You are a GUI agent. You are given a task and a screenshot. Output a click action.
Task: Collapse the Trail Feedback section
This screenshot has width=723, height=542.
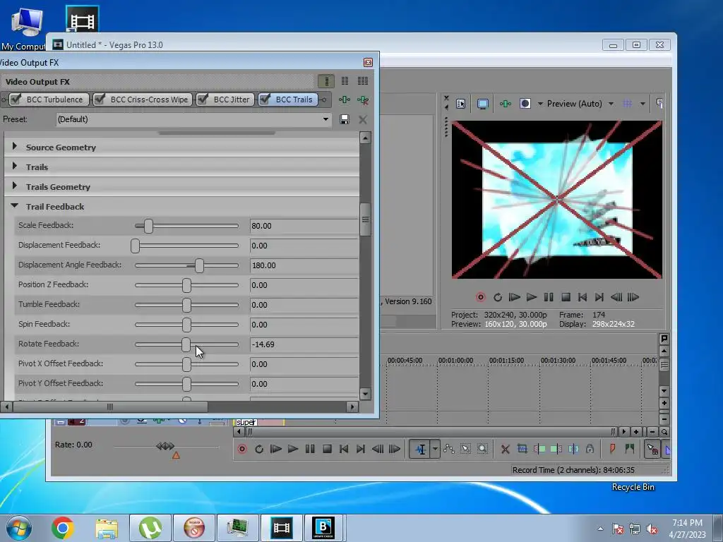[14, 205]
